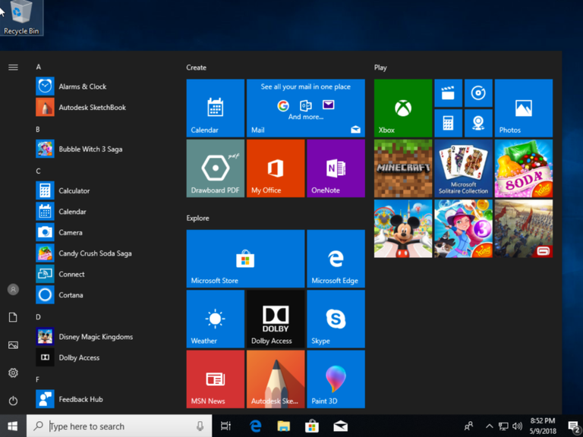This screenshot has height=437, width=583.
Task: Open the Groove Music small tile
Action: pyautogui.click(x=478, y=93)
